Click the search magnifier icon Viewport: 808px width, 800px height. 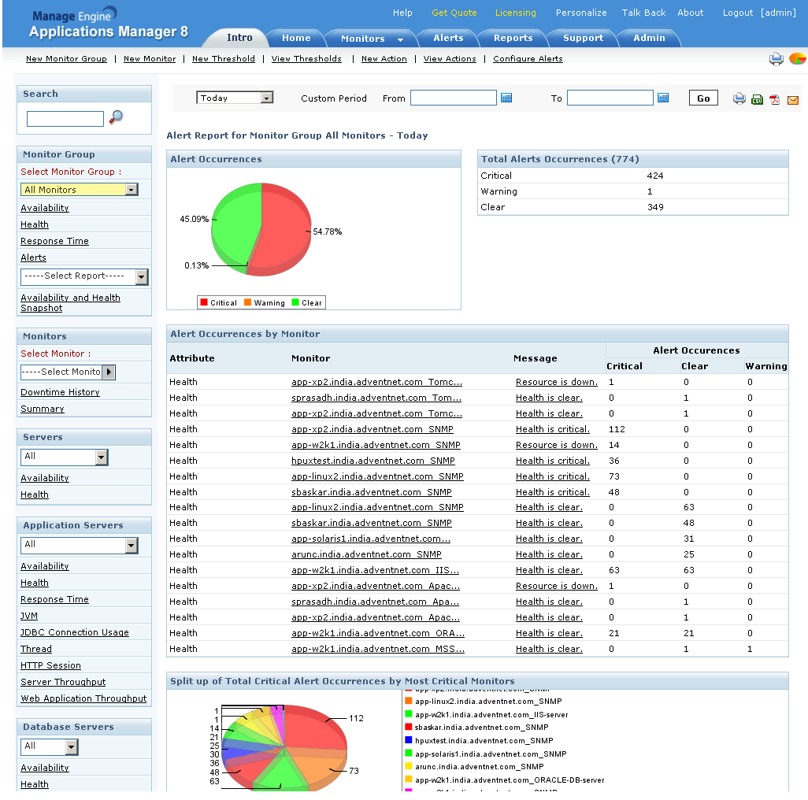(x=116, y=117)
